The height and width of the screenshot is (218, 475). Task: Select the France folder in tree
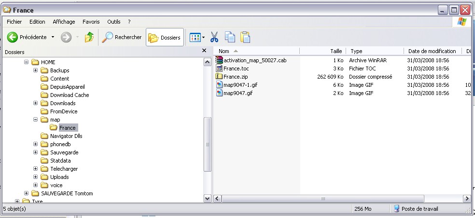click(x=68, y=128)
